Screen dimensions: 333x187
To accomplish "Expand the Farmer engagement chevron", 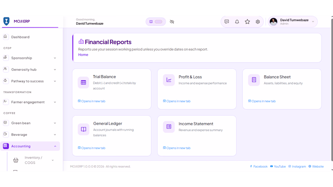I will pos(55,102).
